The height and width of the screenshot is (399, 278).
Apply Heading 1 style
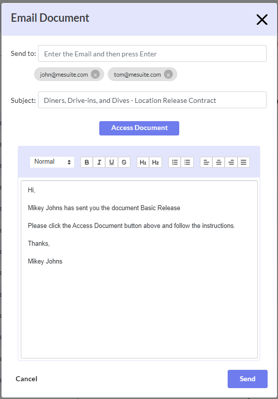[143, 162]
